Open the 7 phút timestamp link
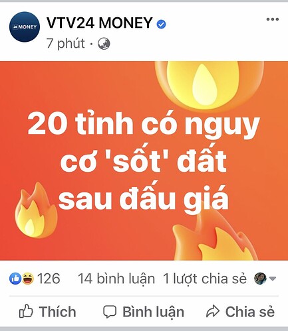The height and width of the screenshot is (331, 288). pos(66,43)
